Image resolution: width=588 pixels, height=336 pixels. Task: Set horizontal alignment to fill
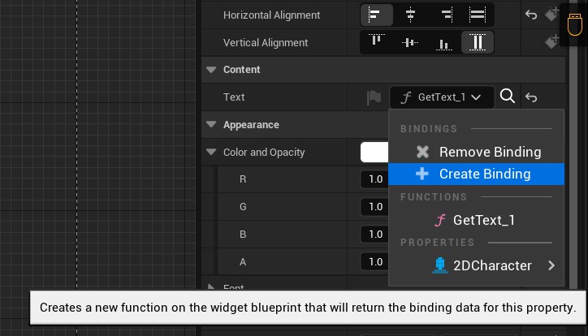[478, 15]
